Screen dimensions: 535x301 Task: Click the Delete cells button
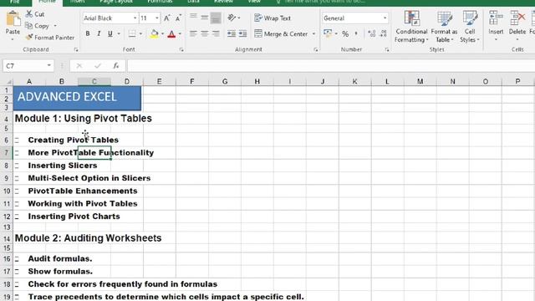click(x=517, y=26)
